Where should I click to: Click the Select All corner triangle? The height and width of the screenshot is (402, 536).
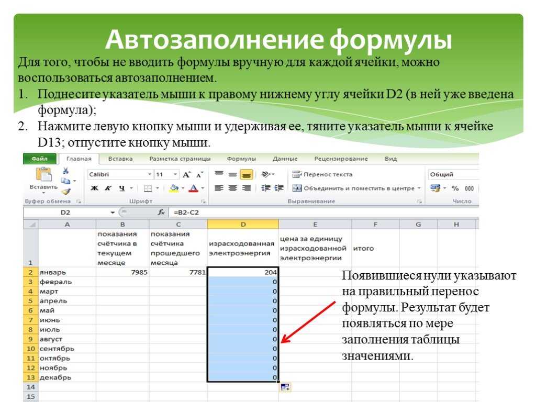pyautogui.click(x=31, y=225)
